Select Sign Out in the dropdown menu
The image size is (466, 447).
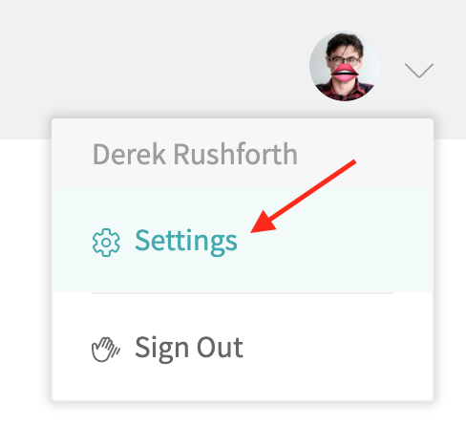tap(243, 347)
